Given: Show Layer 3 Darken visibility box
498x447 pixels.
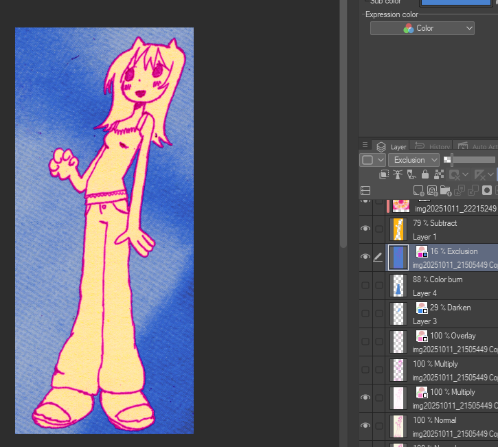Looking at the screenshot, I should pyautogui.click(x=365, y=313).
